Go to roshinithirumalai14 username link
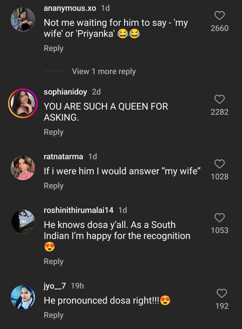 tap(79, 210)
